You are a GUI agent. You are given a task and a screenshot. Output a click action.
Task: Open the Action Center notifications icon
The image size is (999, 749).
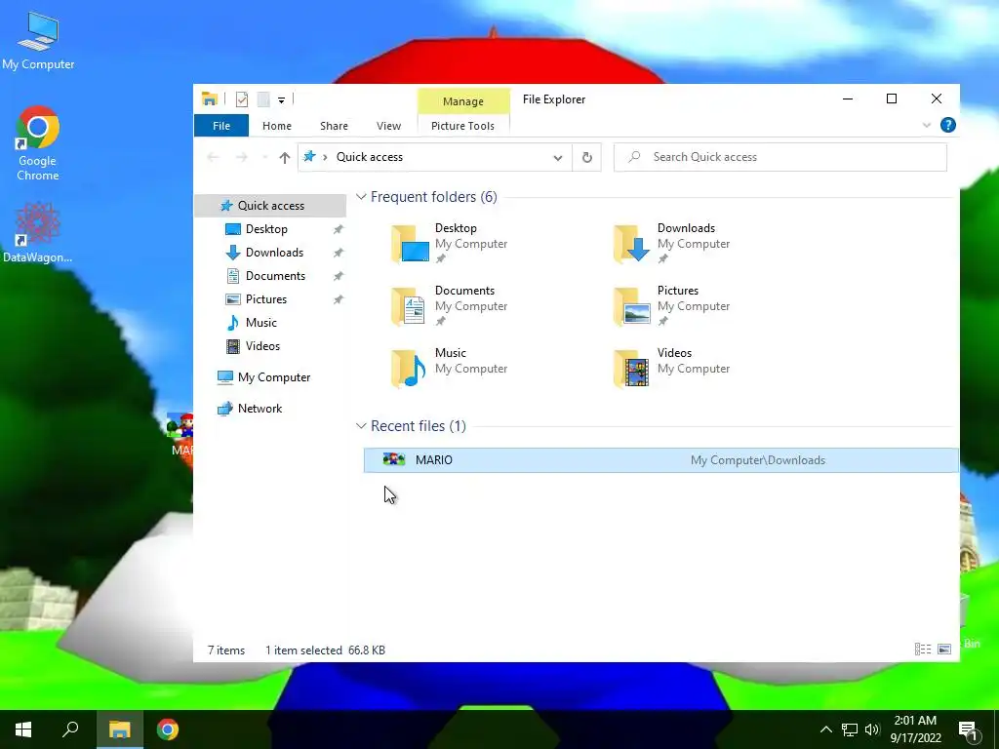coord(969,729)
